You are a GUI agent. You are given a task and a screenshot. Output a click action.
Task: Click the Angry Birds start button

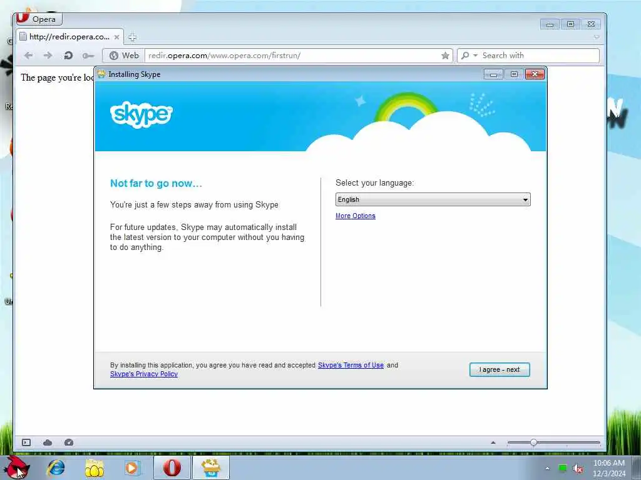[16, 467]
